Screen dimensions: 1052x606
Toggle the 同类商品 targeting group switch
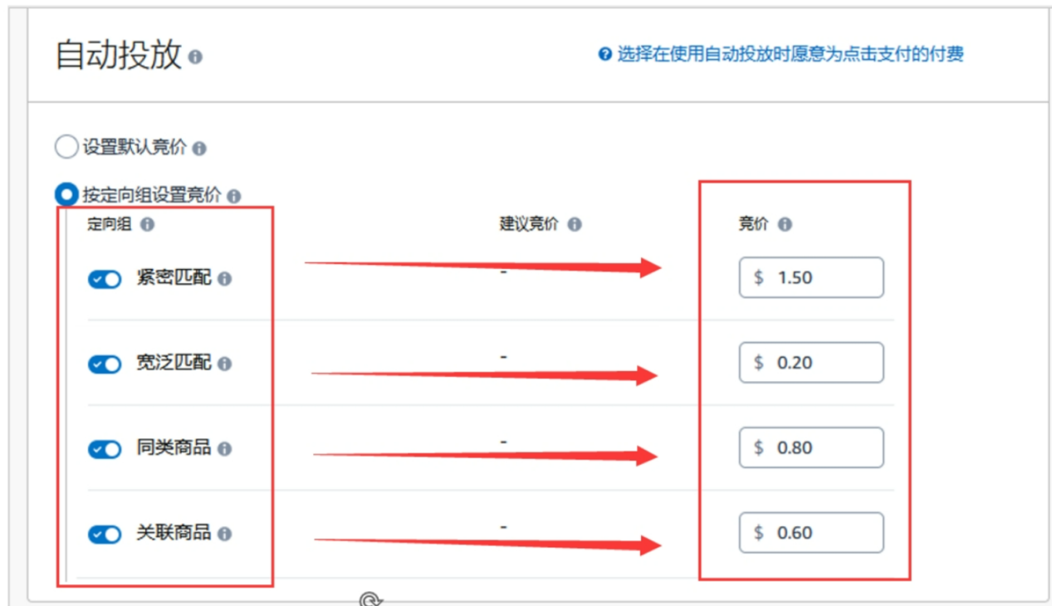point(105,449)
